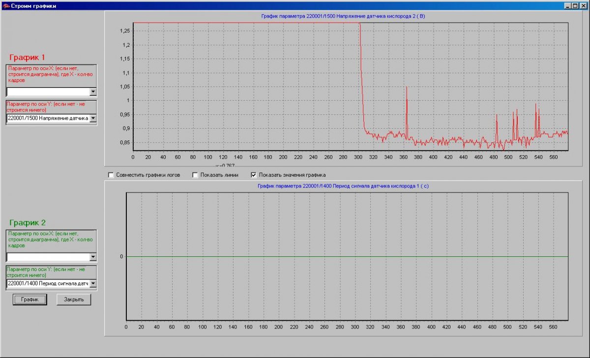590x358 pixels.
Task: Click the empty График 2 X-axis parameter field
Action: click(48, 257)
